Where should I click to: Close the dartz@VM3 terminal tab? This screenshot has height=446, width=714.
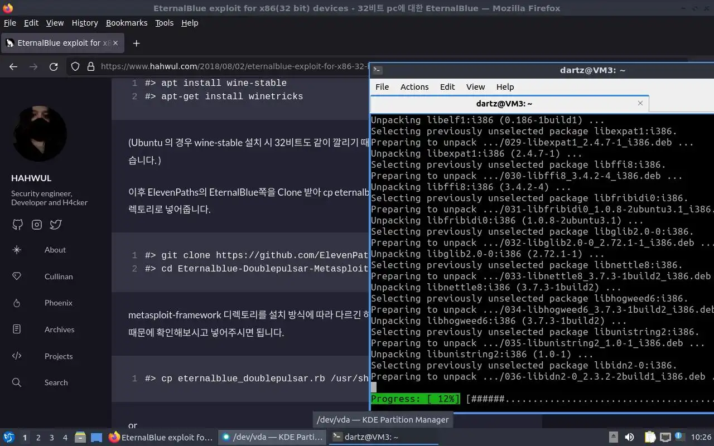(x=640, y=103)
